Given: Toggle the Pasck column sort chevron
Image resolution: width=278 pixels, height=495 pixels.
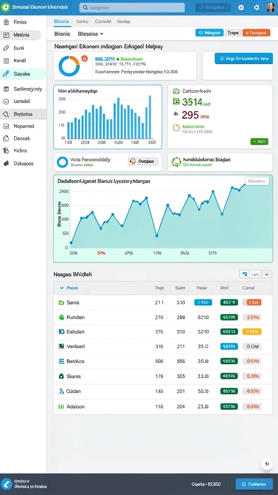Looking at the screenshot, I should tap(61, 288).
